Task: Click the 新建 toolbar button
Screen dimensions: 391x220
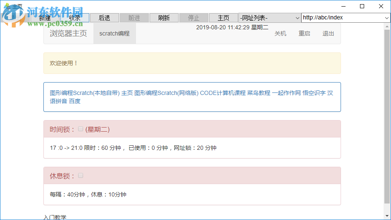Action: [x=45, y=18]
